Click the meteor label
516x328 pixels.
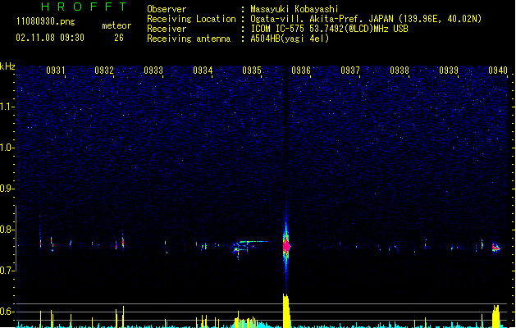coord(116,25)
